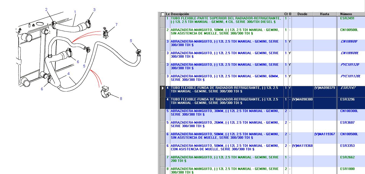
Task: Select callout number 3 in the diagram
Action: [94, 10]
